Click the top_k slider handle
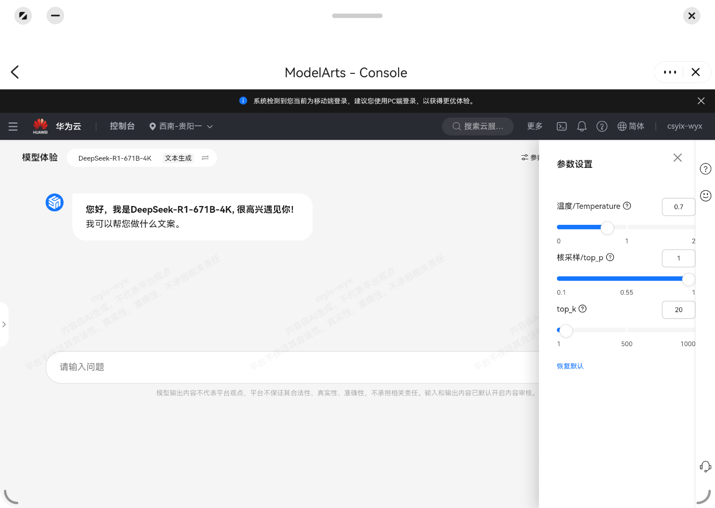Image resolution: width=715 pixels, height=508 pixels. click(x=566, y=330)
